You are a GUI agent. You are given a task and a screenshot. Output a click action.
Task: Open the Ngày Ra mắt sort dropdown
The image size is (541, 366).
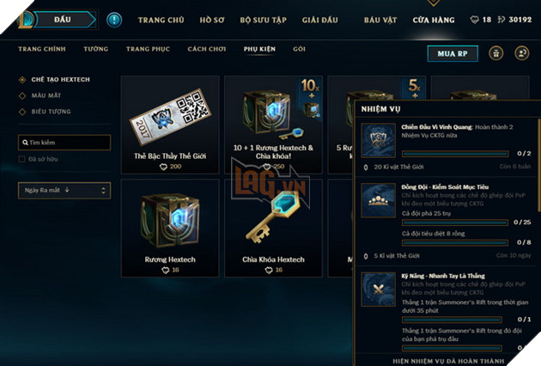(64, 190)
